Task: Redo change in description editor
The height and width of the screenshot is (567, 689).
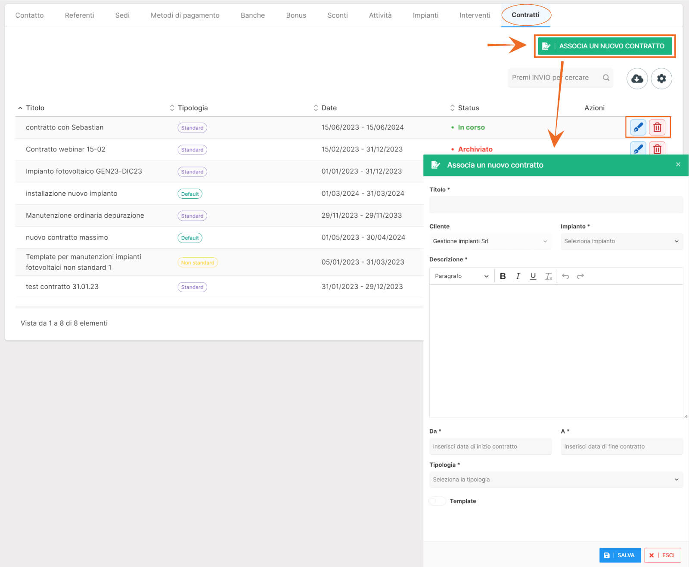Action: click(580, 276)
